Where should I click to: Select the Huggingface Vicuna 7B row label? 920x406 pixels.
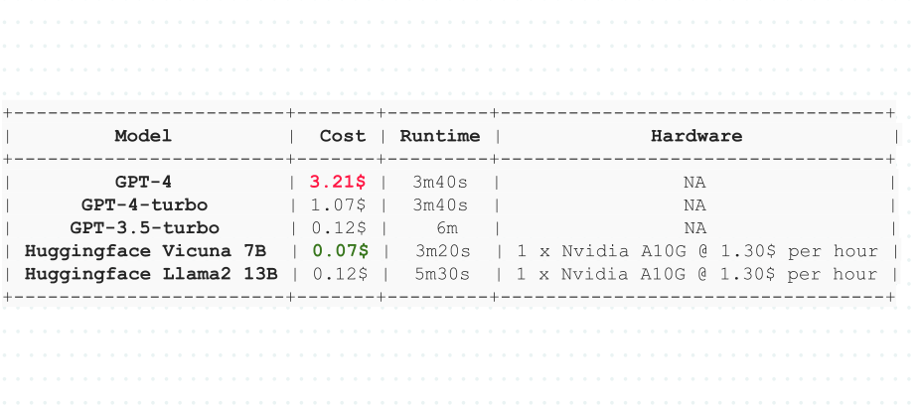145,250
